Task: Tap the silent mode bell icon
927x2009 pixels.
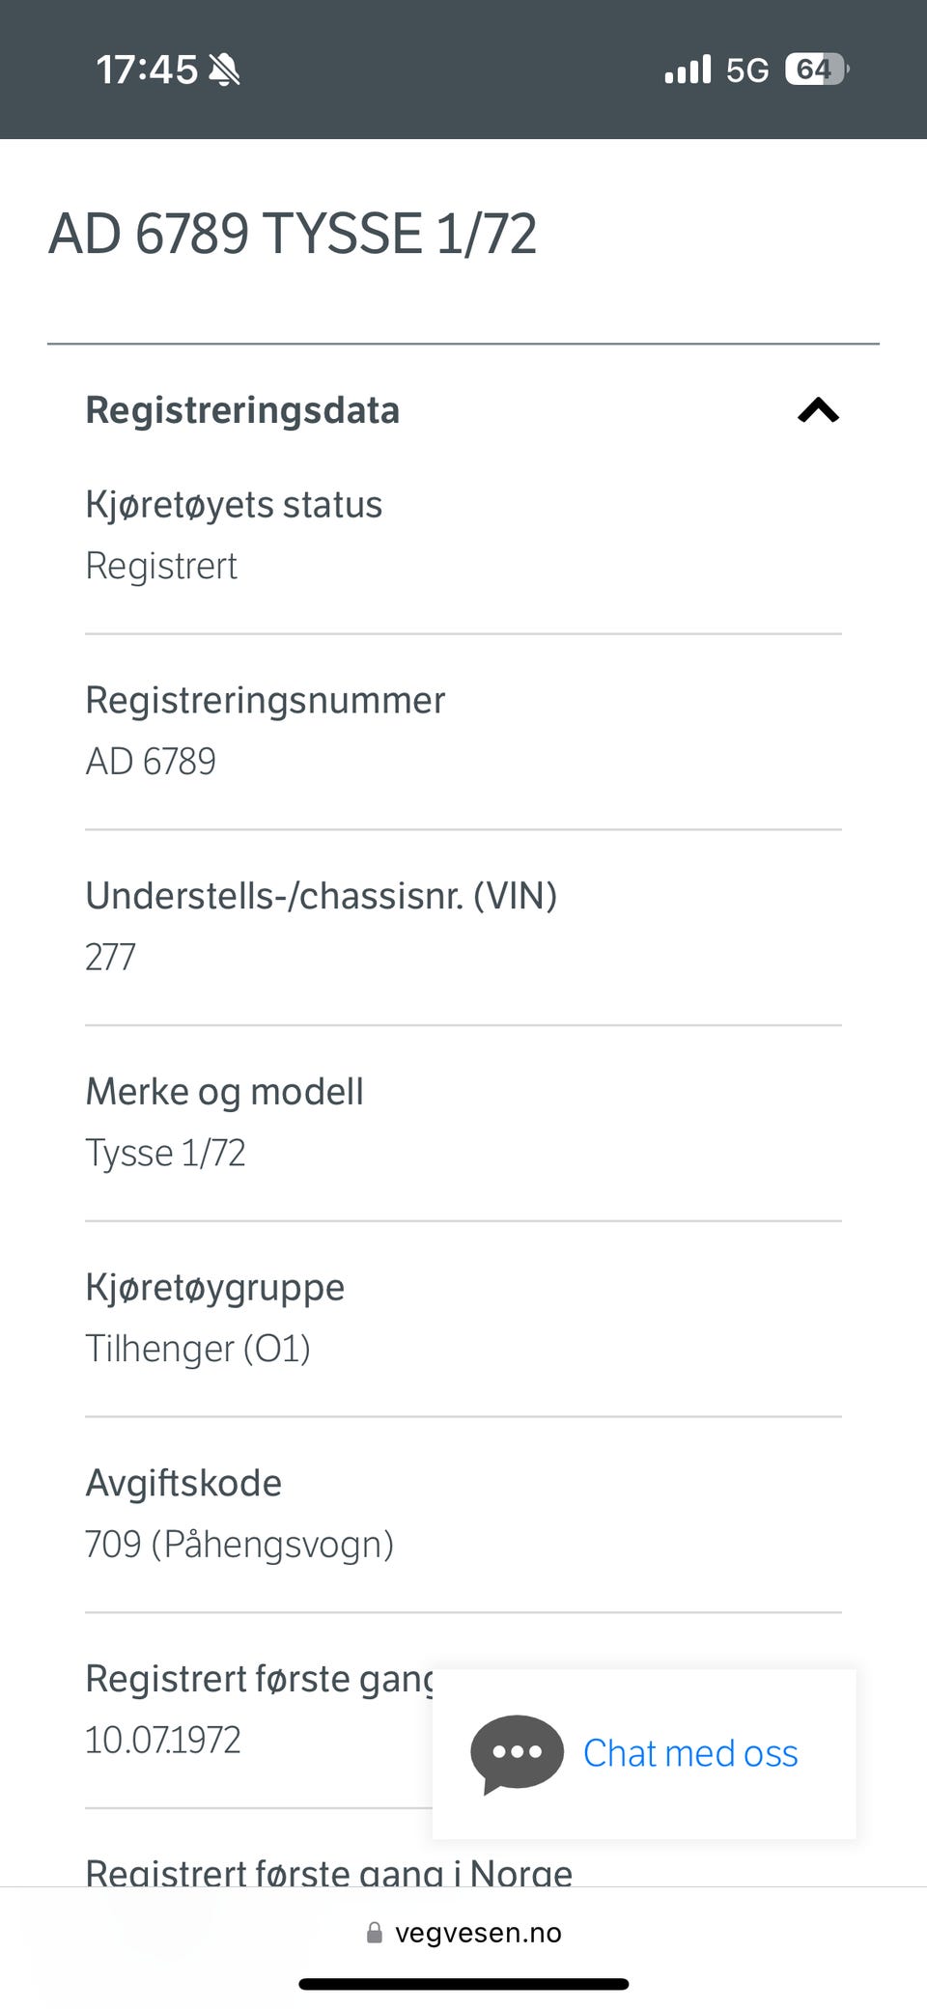Action: pos(225,70)
